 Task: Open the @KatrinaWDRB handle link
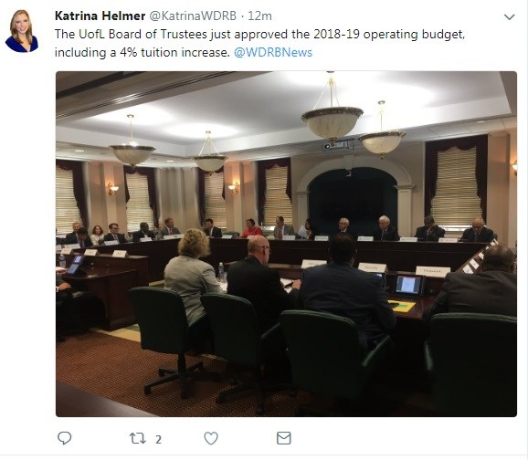193,16
